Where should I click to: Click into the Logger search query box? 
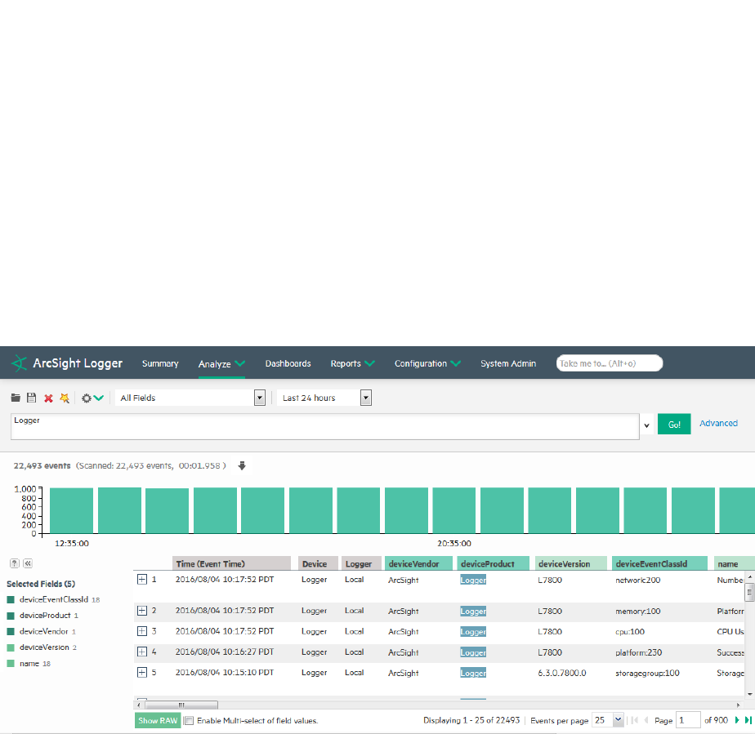pos(325,427)
